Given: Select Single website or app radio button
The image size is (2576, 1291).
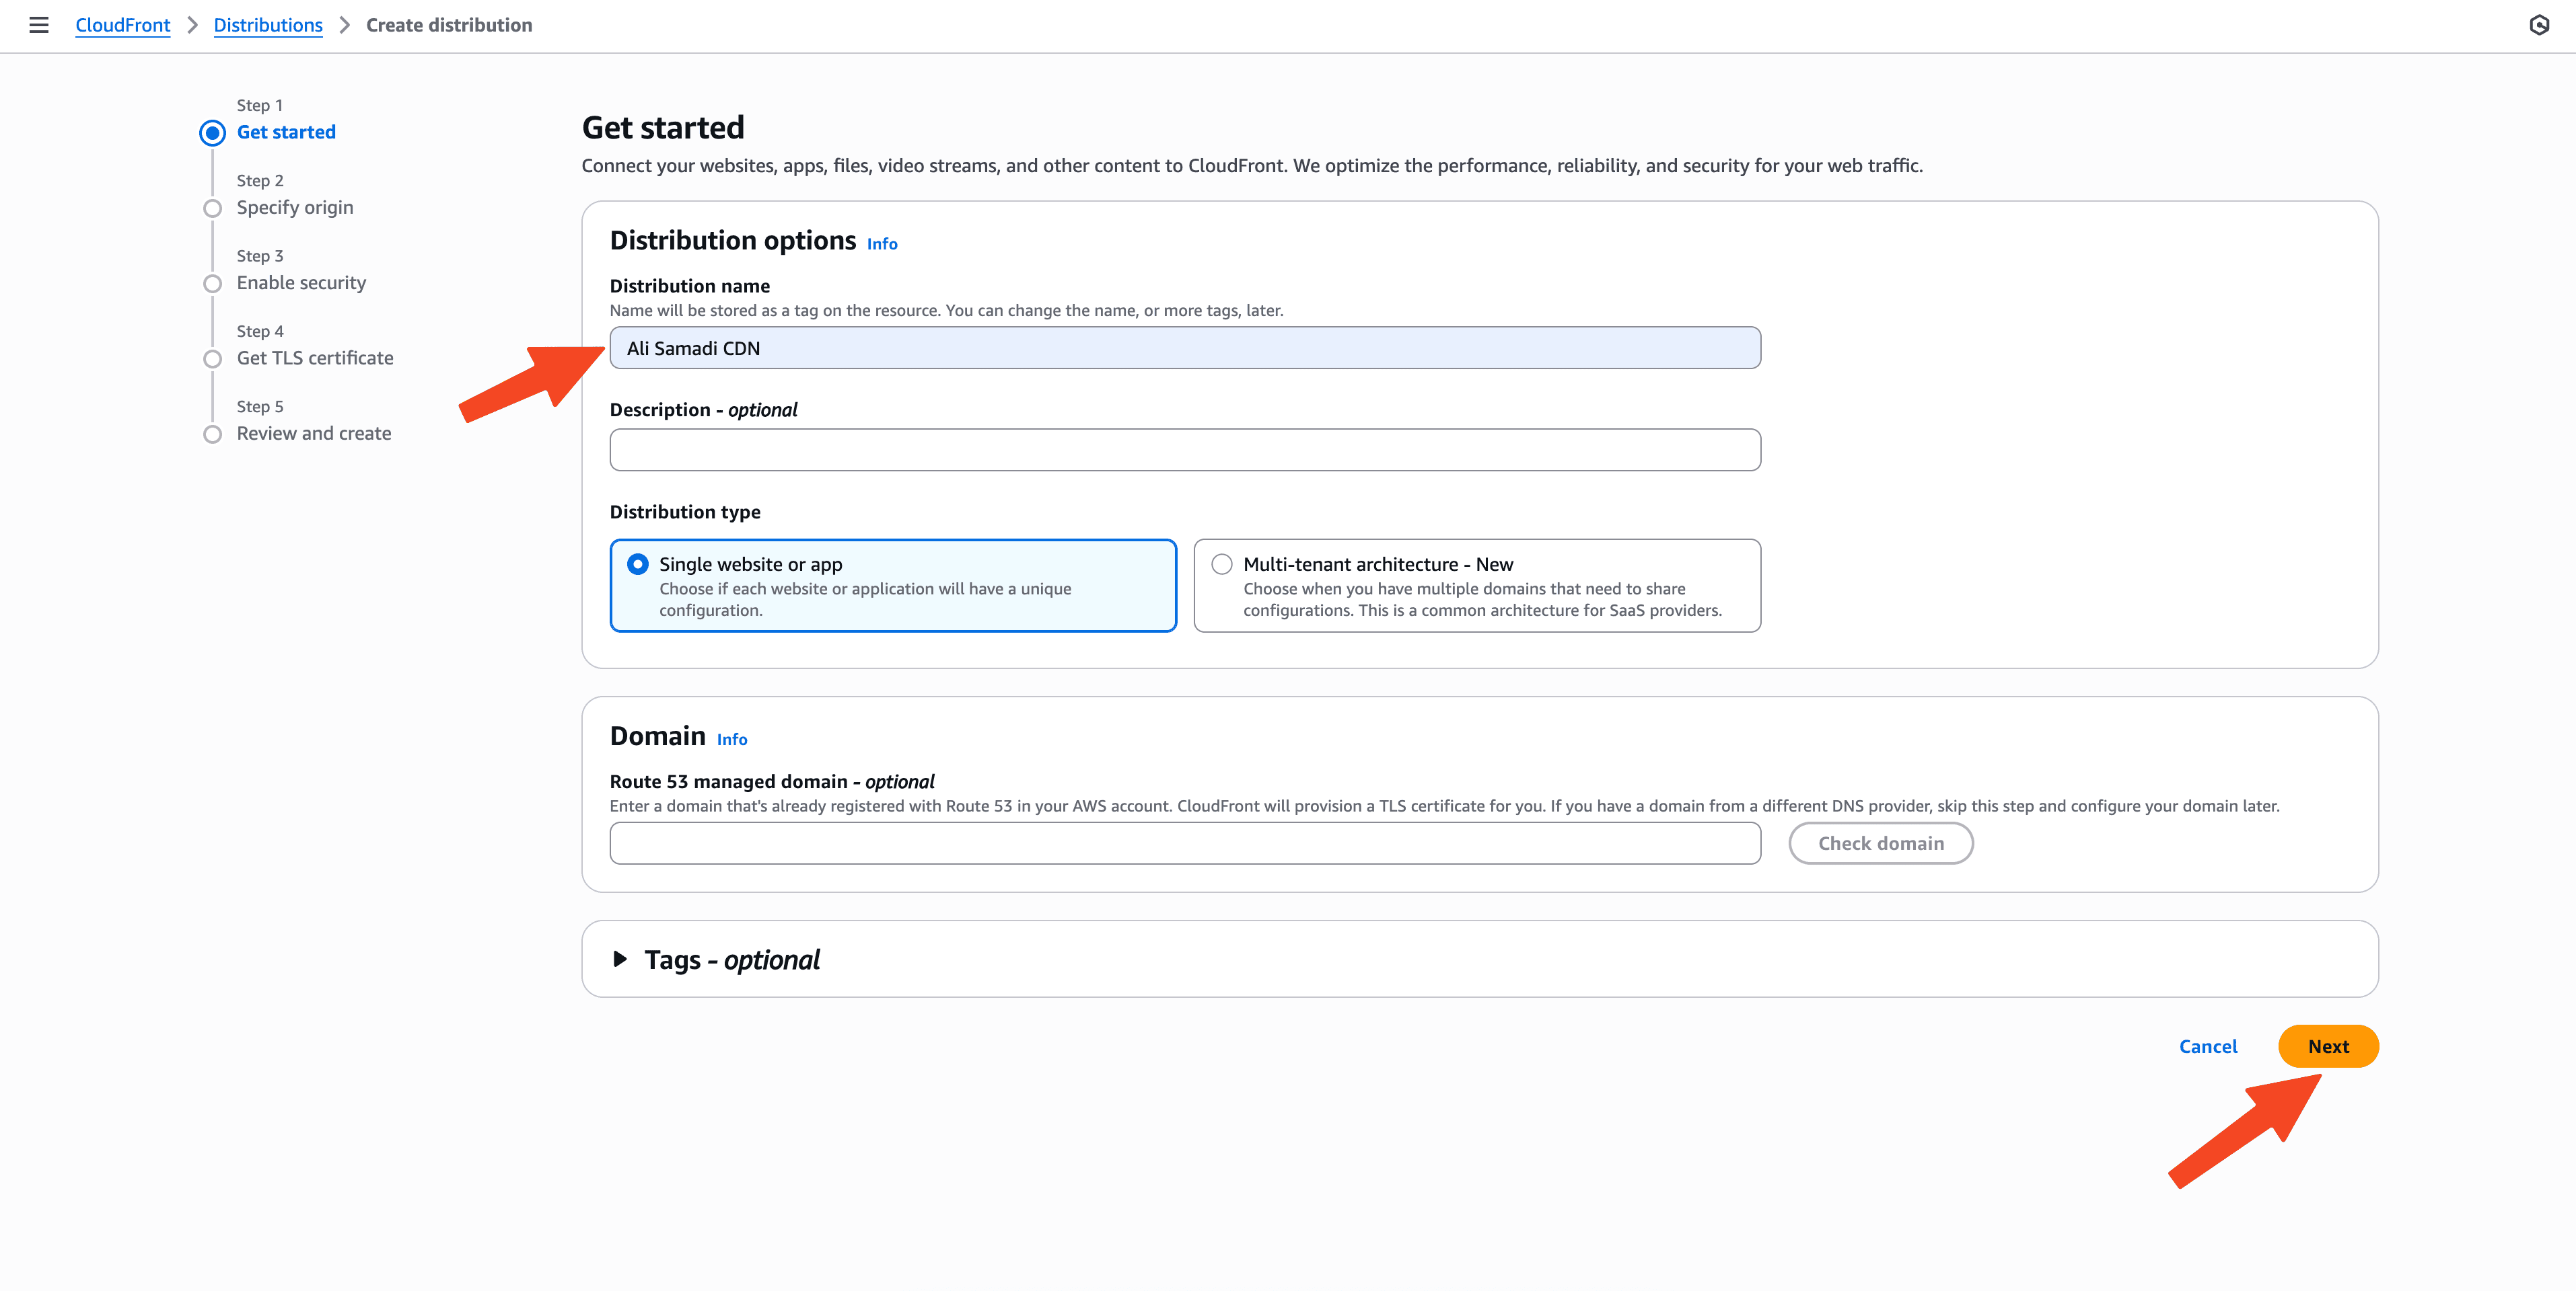Looking at the screenshot, I should click(638, 565).
